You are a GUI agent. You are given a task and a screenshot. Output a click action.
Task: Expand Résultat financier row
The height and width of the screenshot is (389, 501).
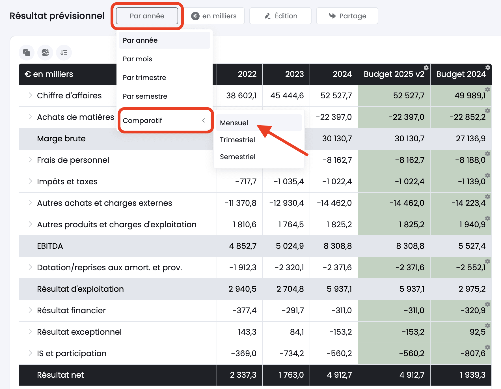coord(30,310)
